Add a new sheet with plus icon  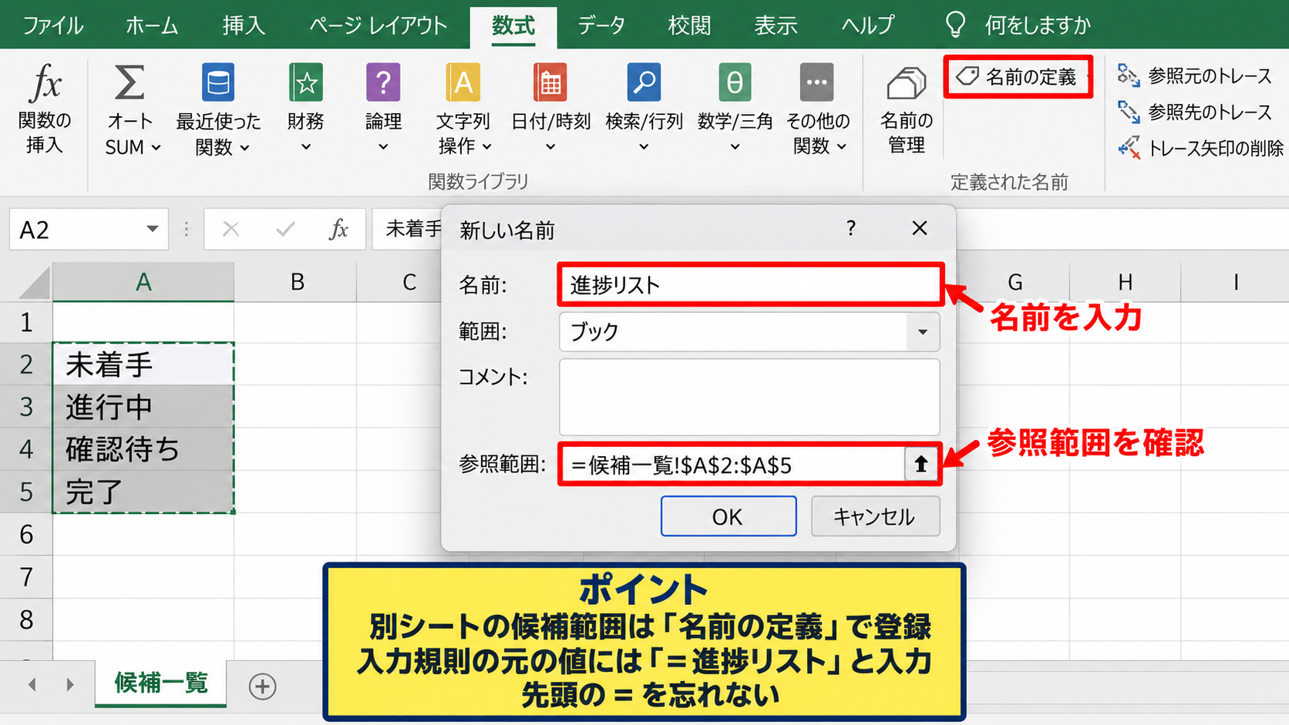pos(262,686)
